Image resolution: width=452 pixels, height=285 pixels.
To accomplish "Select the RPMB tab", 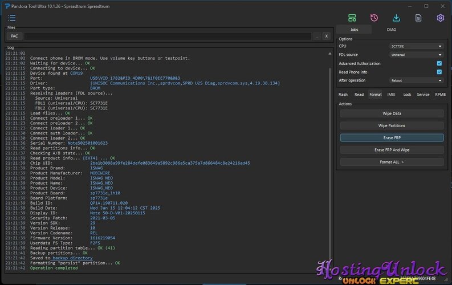I will coord(440,95).
